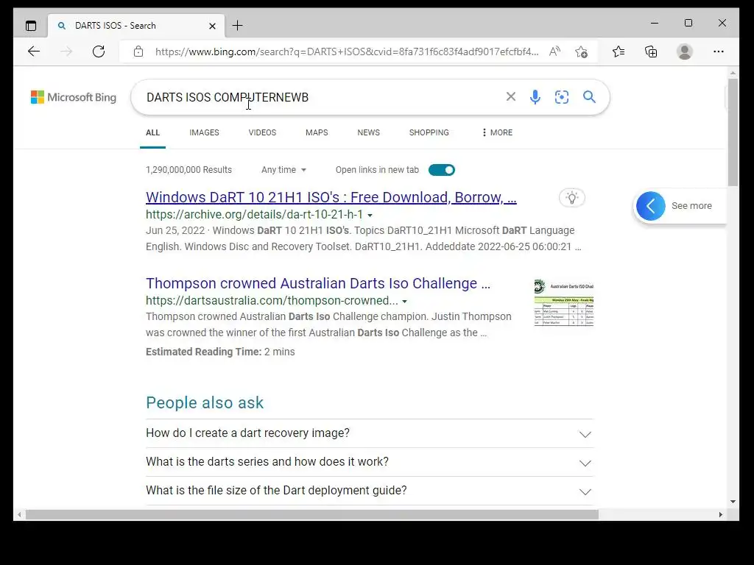This screenshot has height=565, width=754.
Task: Close the DARTS ISOS - Search tab
Action: [212, 26]
